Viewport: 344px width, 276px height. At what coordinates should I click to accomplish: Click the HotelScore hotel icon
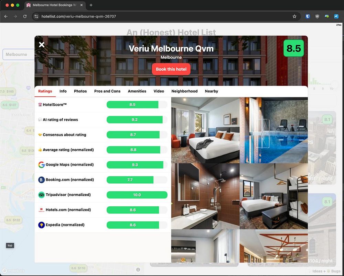coord(40,105)
